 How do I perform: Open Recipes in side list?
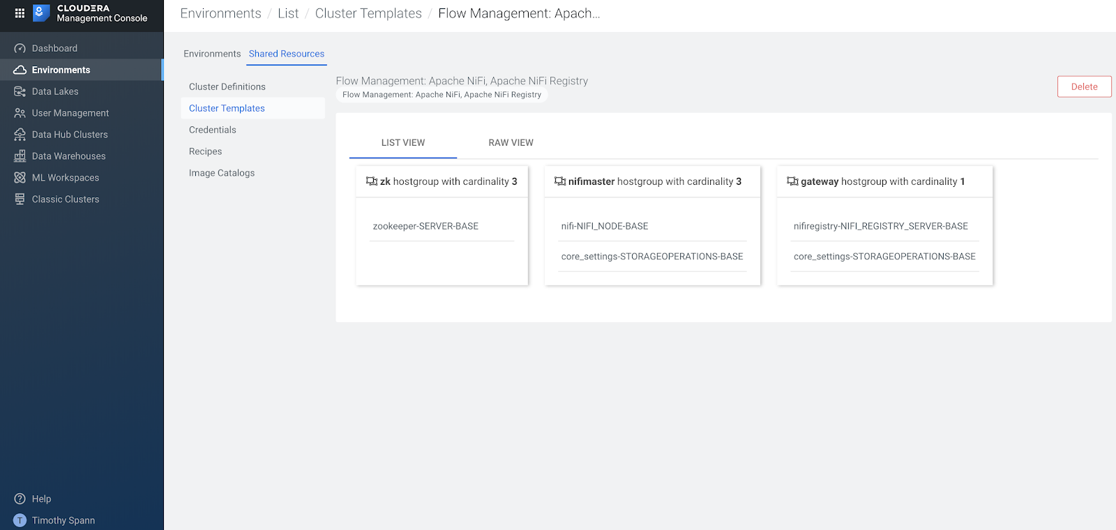point(252,151)
